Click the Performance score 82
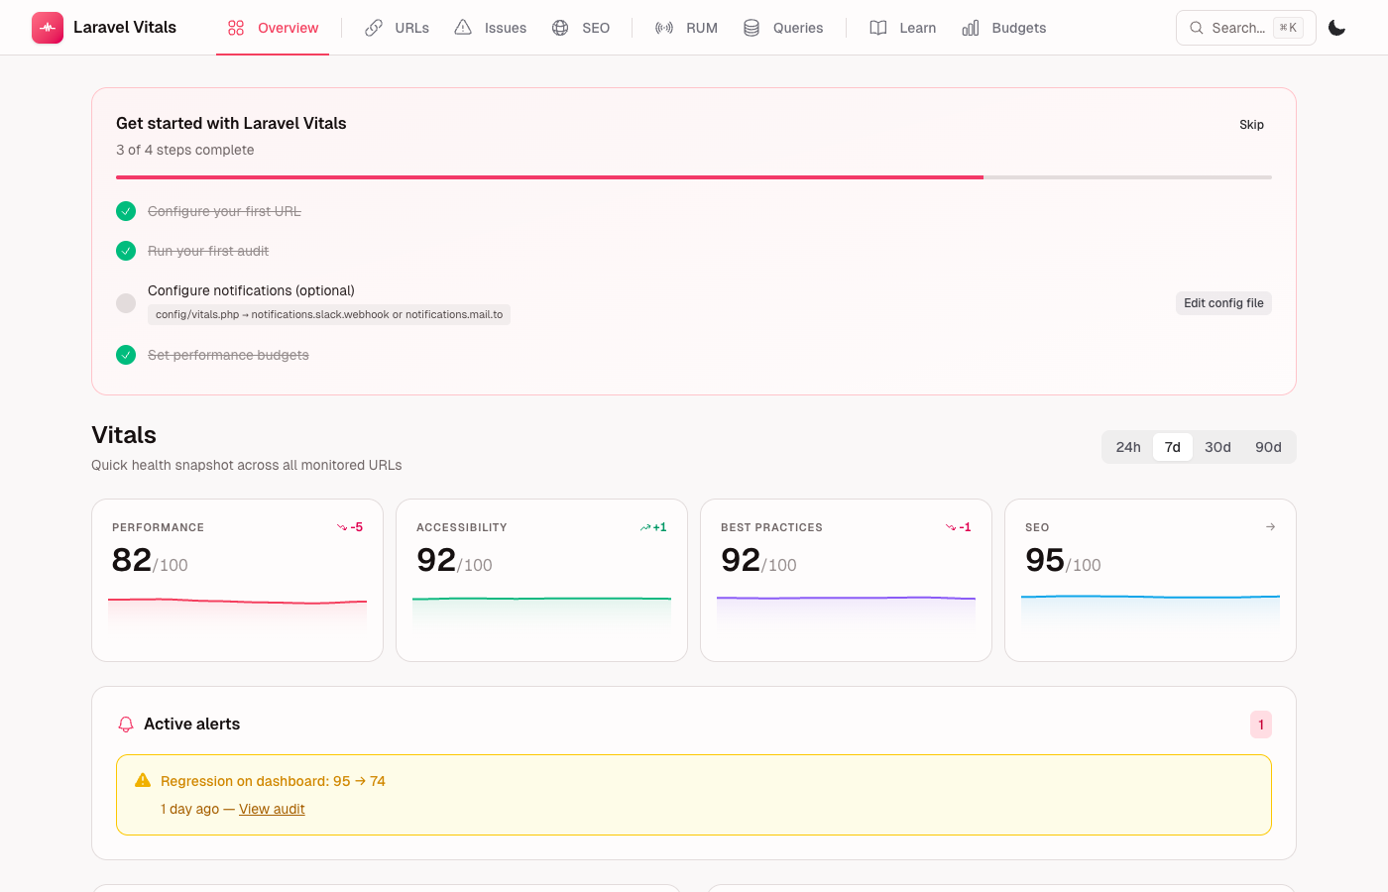Screen dimensions: 1388x892 [132, 560]
